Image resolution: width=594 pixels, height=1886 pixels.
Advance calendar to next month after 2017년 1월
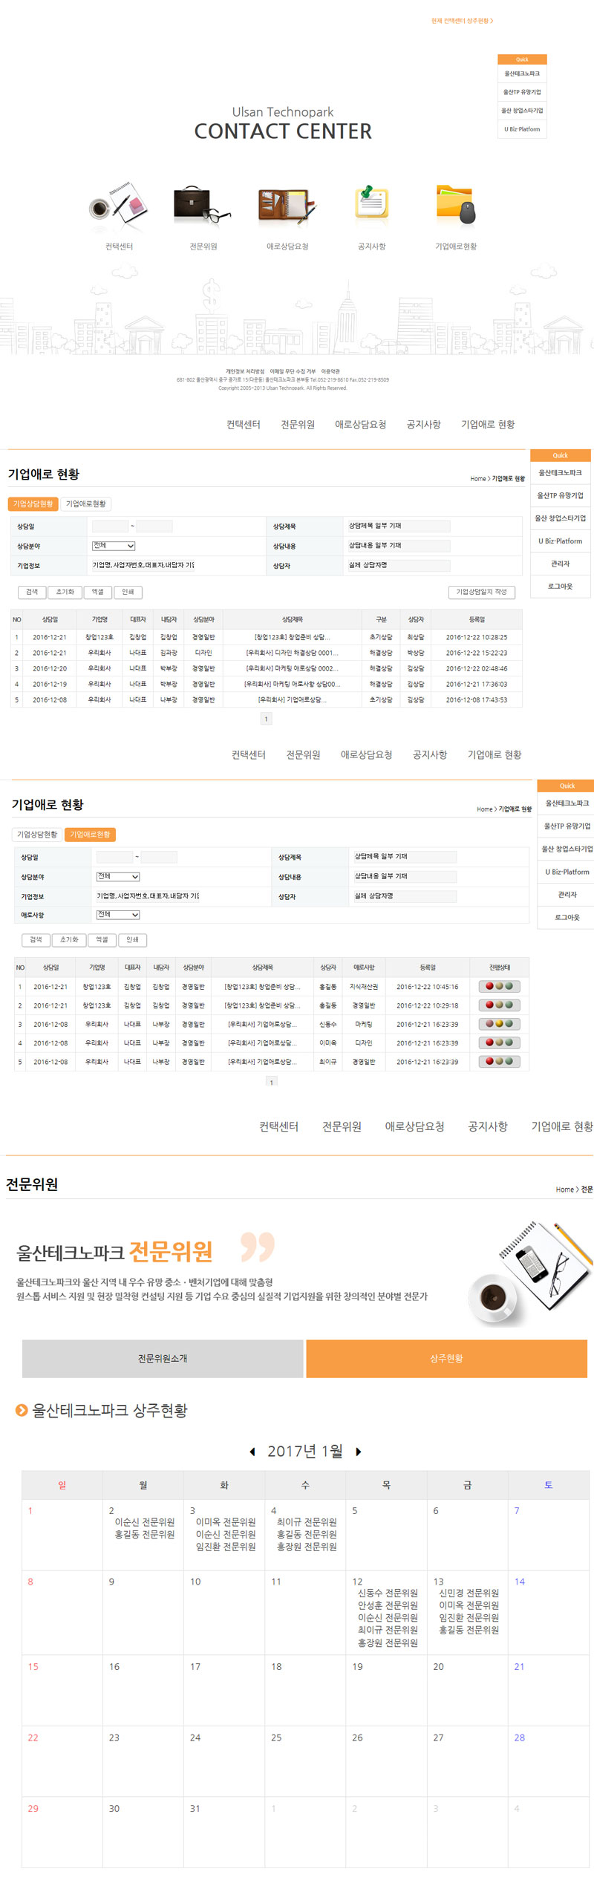359,1452
